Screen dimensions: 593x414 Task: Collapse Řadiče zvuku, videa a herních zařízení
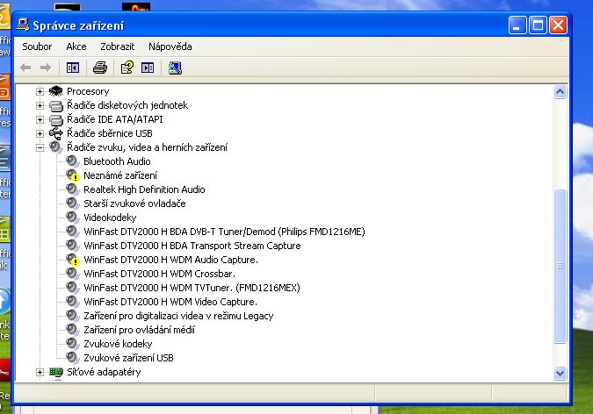click(40, 147)
